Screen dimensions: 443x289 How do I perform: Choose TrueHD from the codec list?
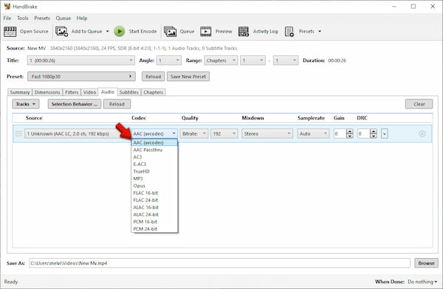tap(154, 171)
